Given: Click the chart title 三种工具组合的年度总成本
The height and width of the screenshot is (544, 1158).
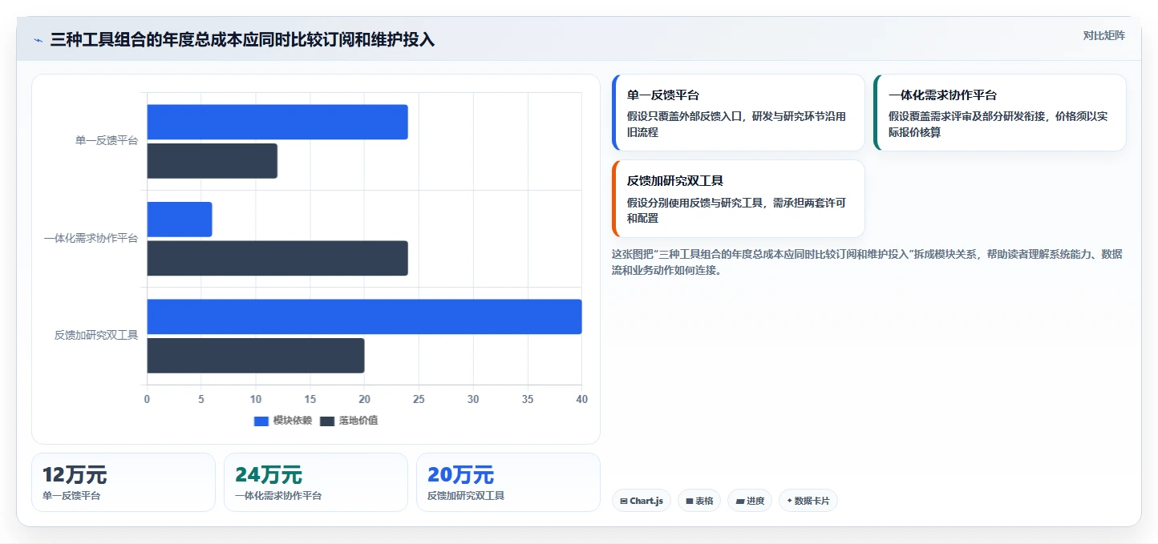Looking at the screenshot, I should point(242,40).
